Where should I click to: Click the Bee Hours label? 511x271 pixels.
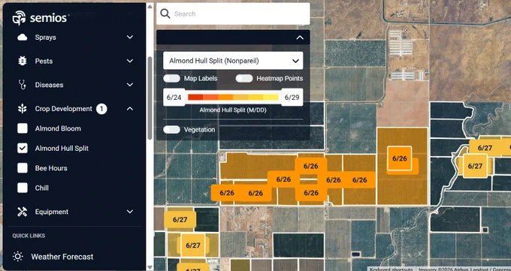pos(51,168)
